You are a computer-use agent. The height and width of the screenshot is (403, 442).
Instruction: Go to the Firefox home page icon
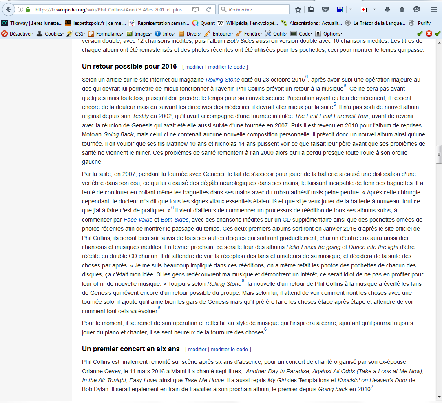coord(402,9)
